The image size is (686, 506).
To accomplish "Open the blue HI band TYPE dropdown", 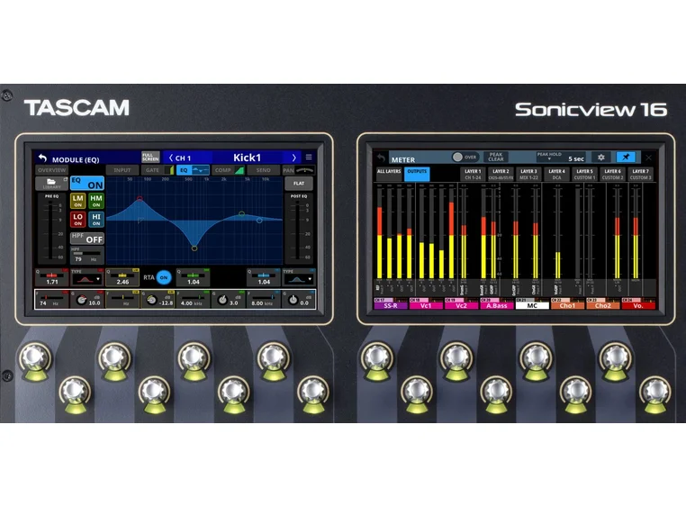I will tap(298, 277).
